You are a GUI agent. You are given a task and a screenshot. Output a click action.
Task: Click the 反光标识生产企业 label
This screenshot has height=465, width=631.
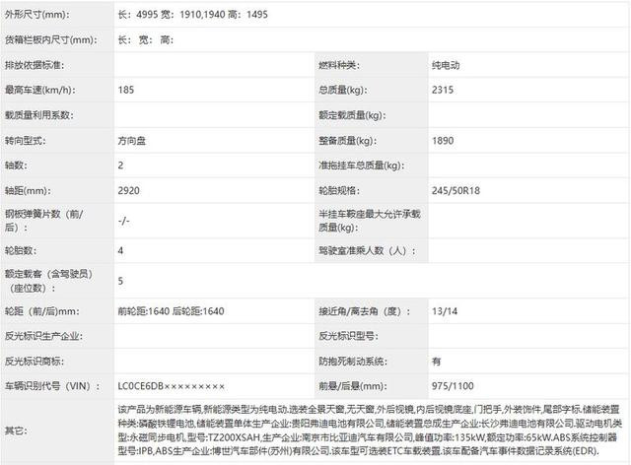click(43, 336)
